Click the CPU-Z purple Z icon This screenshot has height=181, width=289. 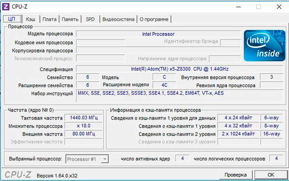[6, 7]
